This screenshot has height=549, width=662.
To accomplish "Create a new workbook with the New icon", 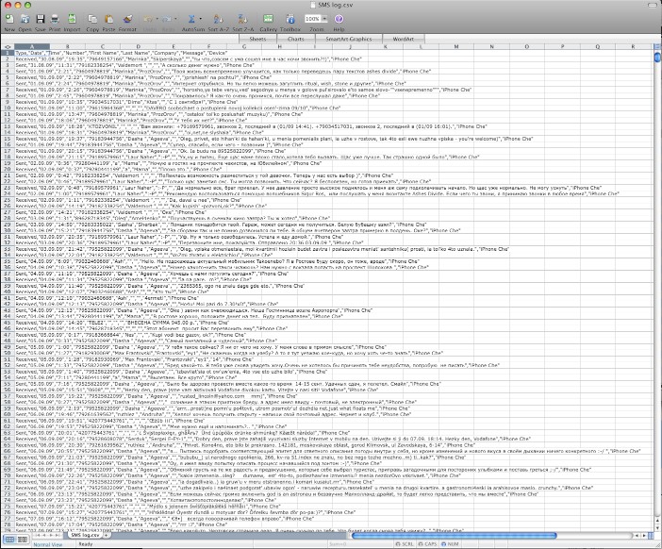I will click(x=9, y=19).
